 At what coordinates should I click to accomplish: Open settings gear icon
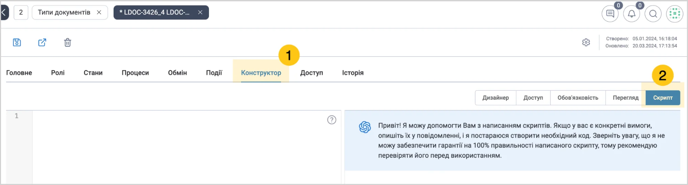coord(586,42)
